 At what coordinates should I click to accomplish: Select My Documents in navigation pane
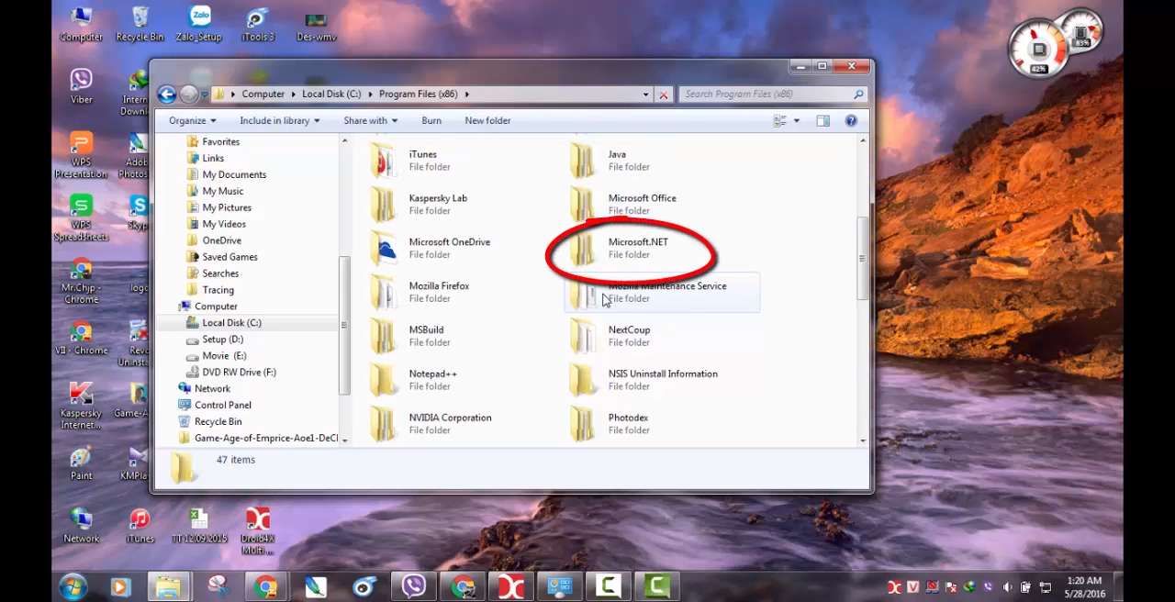point(234,174)
